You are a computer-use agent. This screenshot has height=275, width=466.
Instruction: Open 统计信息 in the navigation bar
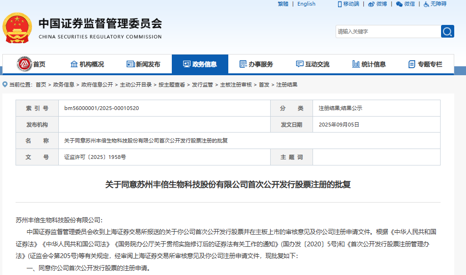click(x=370, y=64)
